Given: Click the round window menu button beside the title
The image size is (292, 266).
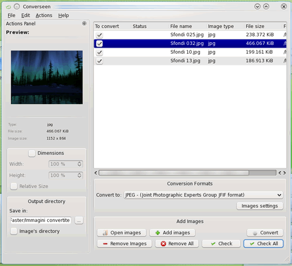Looking at the screenshot, I should pos(17,7).
